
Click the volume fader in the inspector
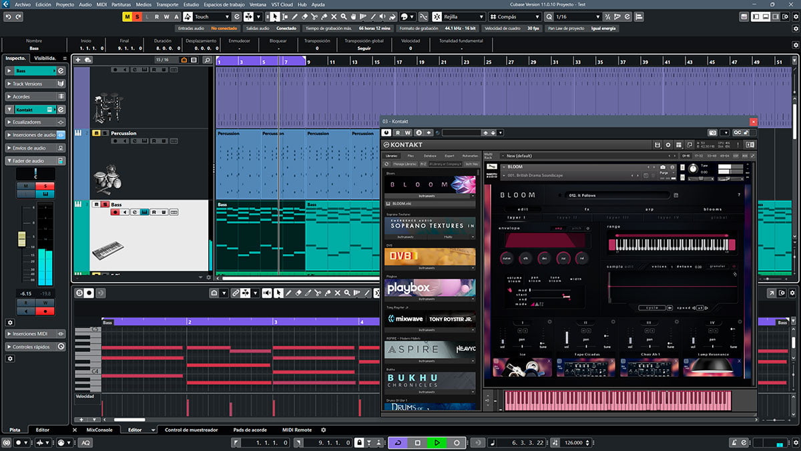coord(21,238)
